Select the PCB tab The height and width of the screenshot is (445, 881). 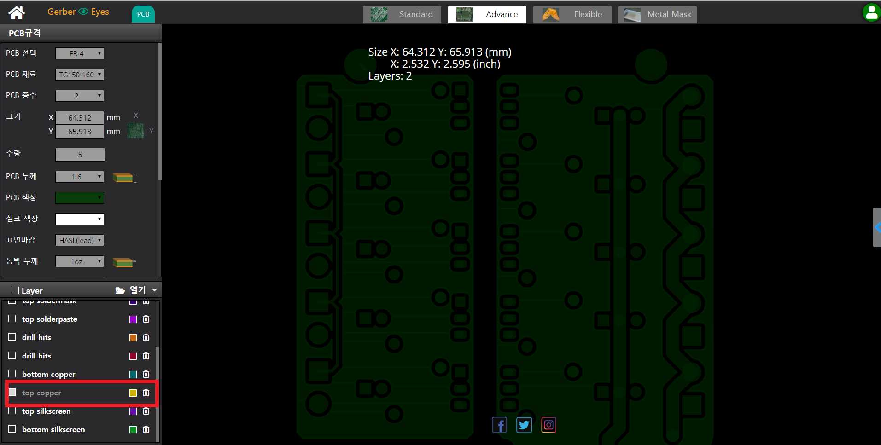143,14
